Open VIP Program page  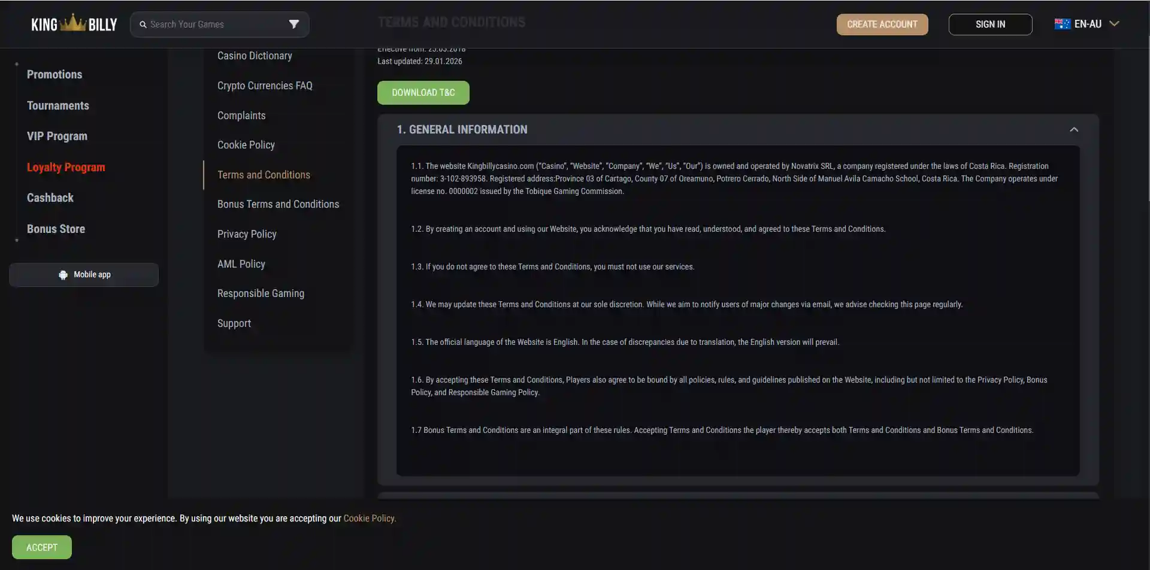point(57,137)
